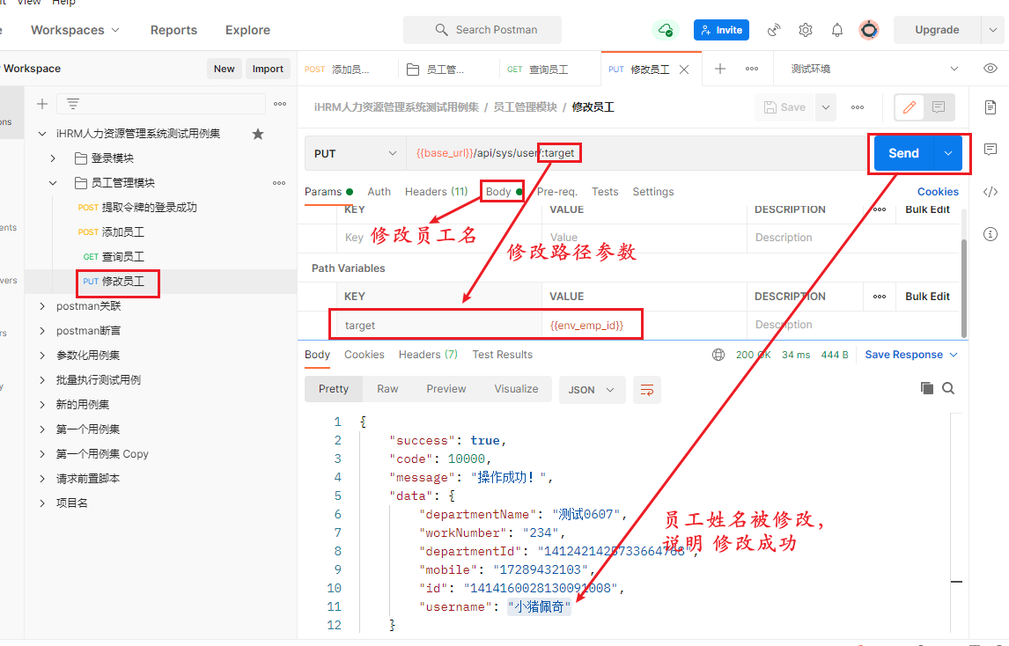Open the Query Params column options ellipsis
The height and width of the screenshot is (646, 1009).
[880, 209]
